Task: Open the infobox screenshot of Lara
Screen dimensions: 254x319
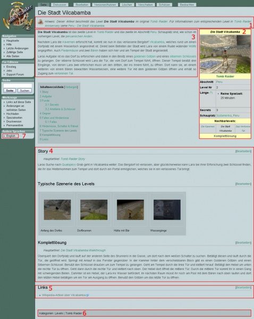Action: pyautogui.click(x=225, y=54)
